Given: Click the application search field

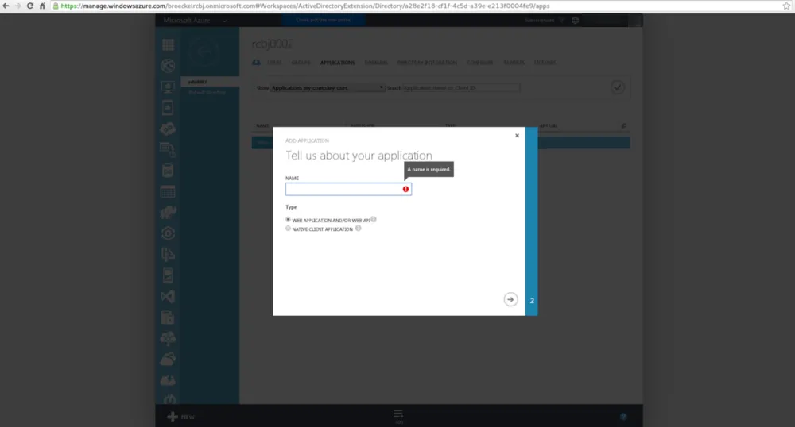Looking at the screenshot, I should point(461,87).
